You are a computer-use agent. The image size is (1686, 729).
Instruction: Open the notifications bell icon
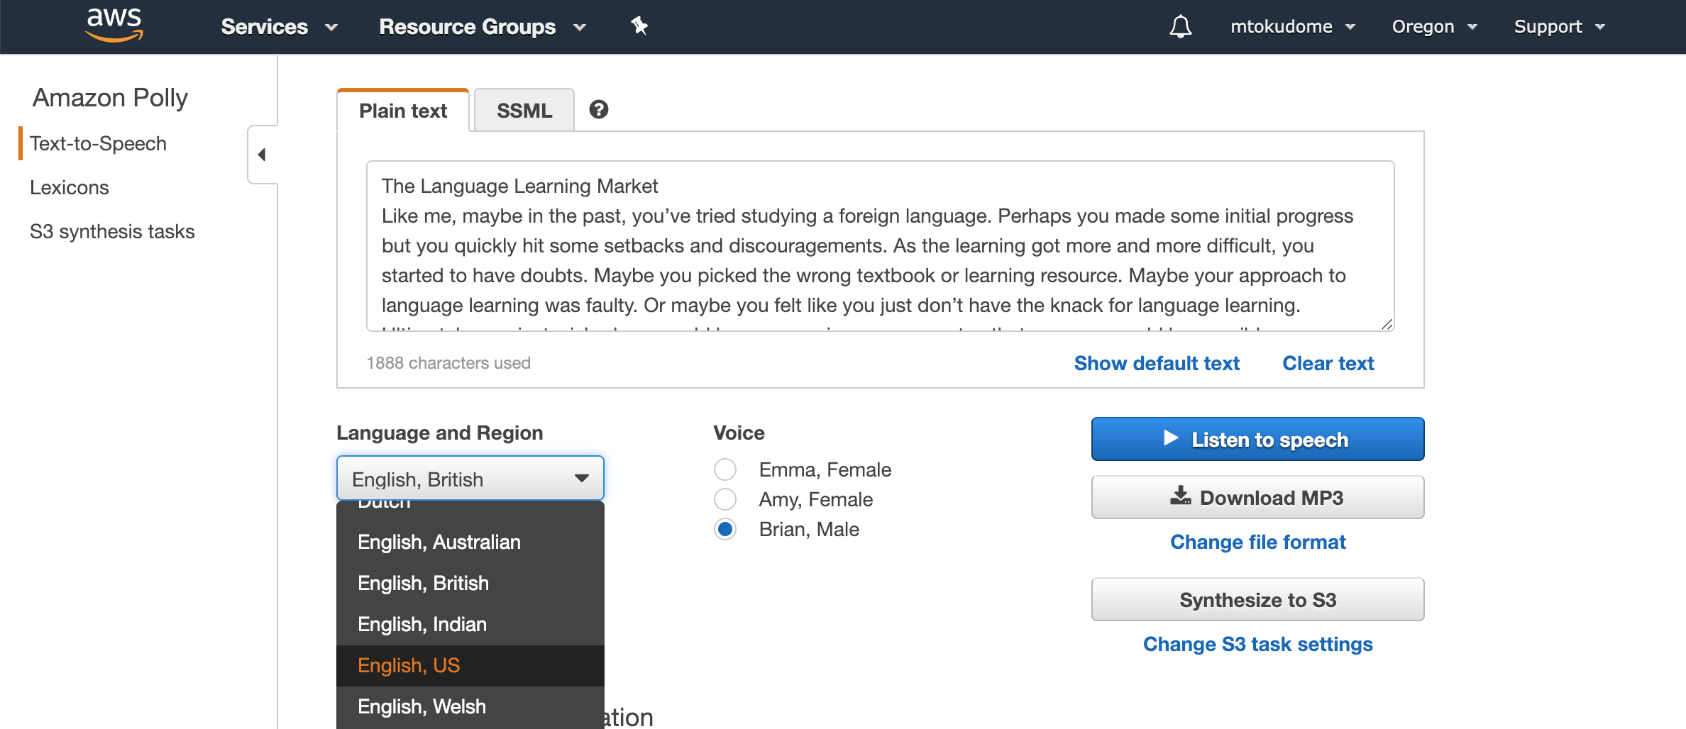[x=1180, y=27]
